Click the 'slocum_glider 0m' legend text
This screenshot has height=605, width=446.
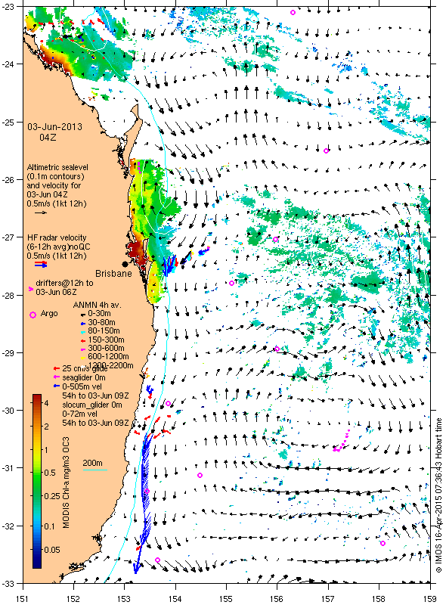pos(92,405)
